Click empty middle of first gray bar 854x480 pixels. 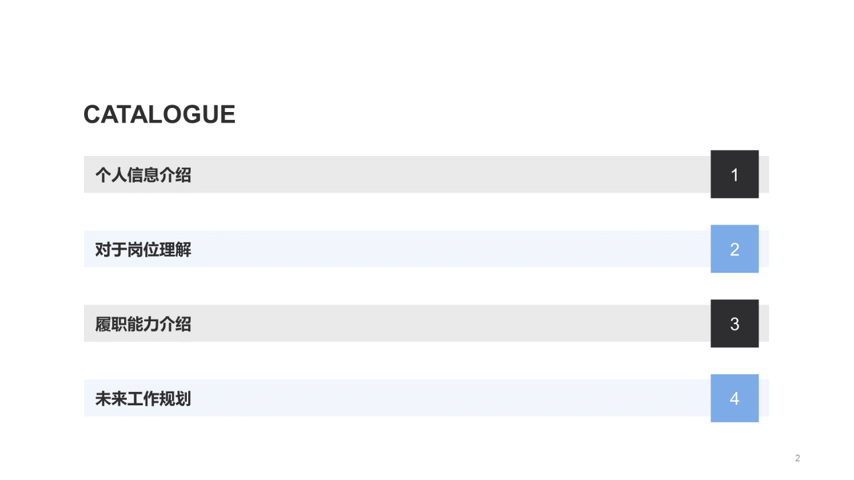pyautogui.click(x=451, y=175)
